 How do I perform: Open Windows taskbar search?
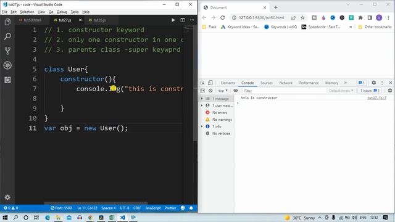15,218
